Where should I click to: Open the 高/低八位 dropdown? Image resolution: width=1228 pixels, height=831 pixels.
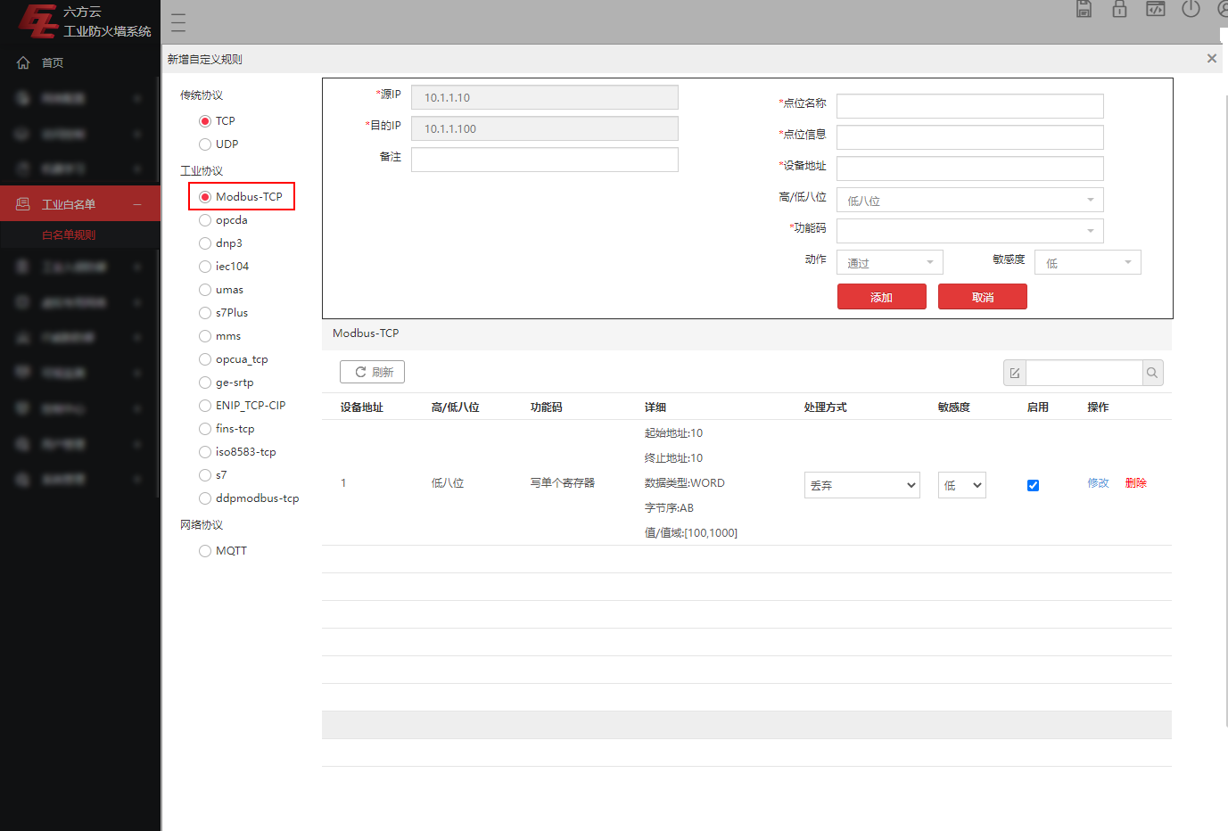point(970,200)
